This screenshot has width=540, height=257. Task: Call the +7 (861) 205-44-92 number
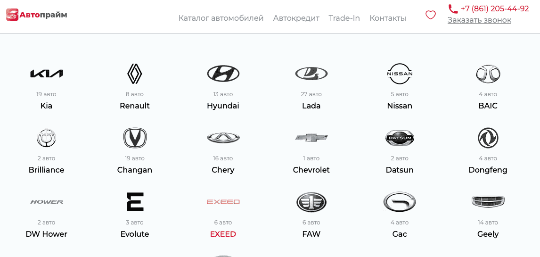tap(494, 8)
